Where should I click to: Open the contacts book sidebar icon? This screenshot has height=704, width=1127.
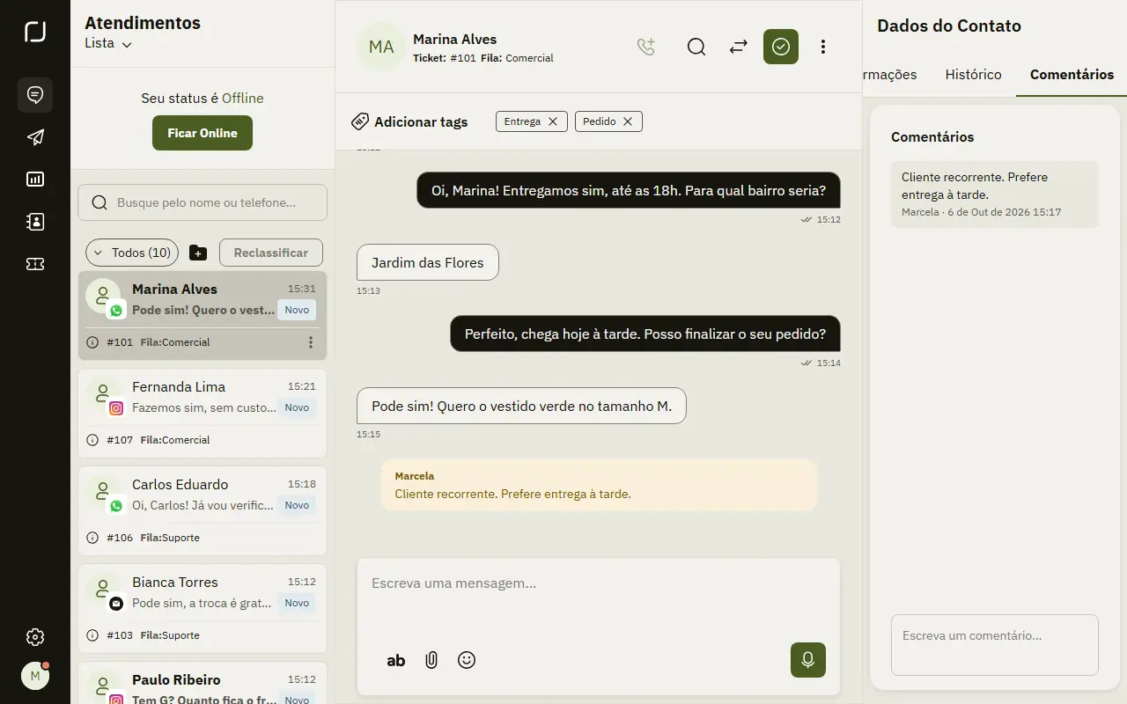[35, 222]
